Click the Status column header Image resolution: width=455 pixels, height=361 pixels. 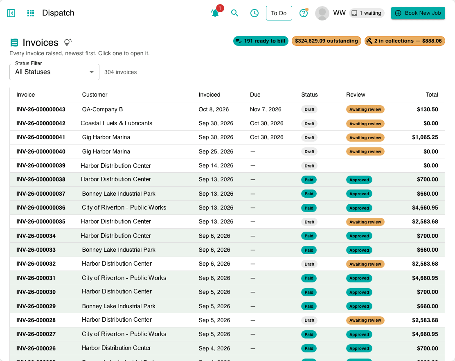(x=310, y=95)
